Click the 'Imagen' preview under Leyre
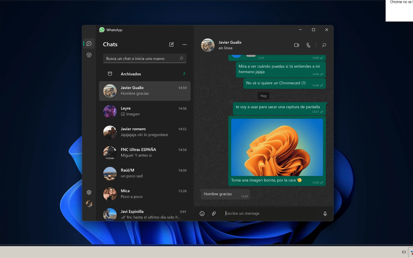Screen dimensions: 413x258 tap(130, 114)
